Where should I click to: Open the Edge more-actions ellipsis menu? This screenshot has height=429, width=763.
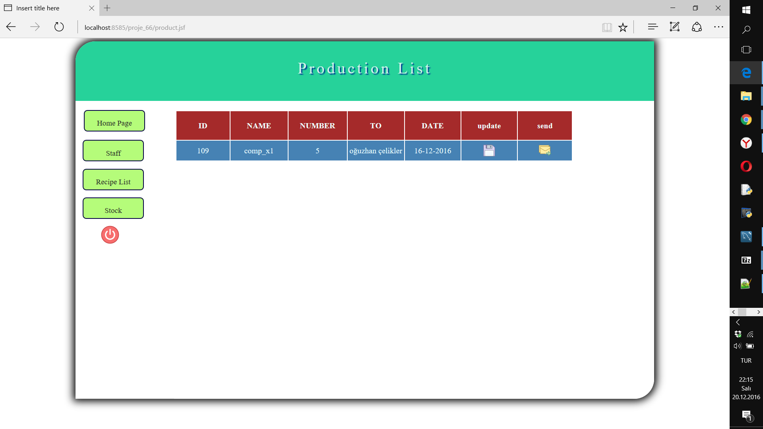pos(718,27)
